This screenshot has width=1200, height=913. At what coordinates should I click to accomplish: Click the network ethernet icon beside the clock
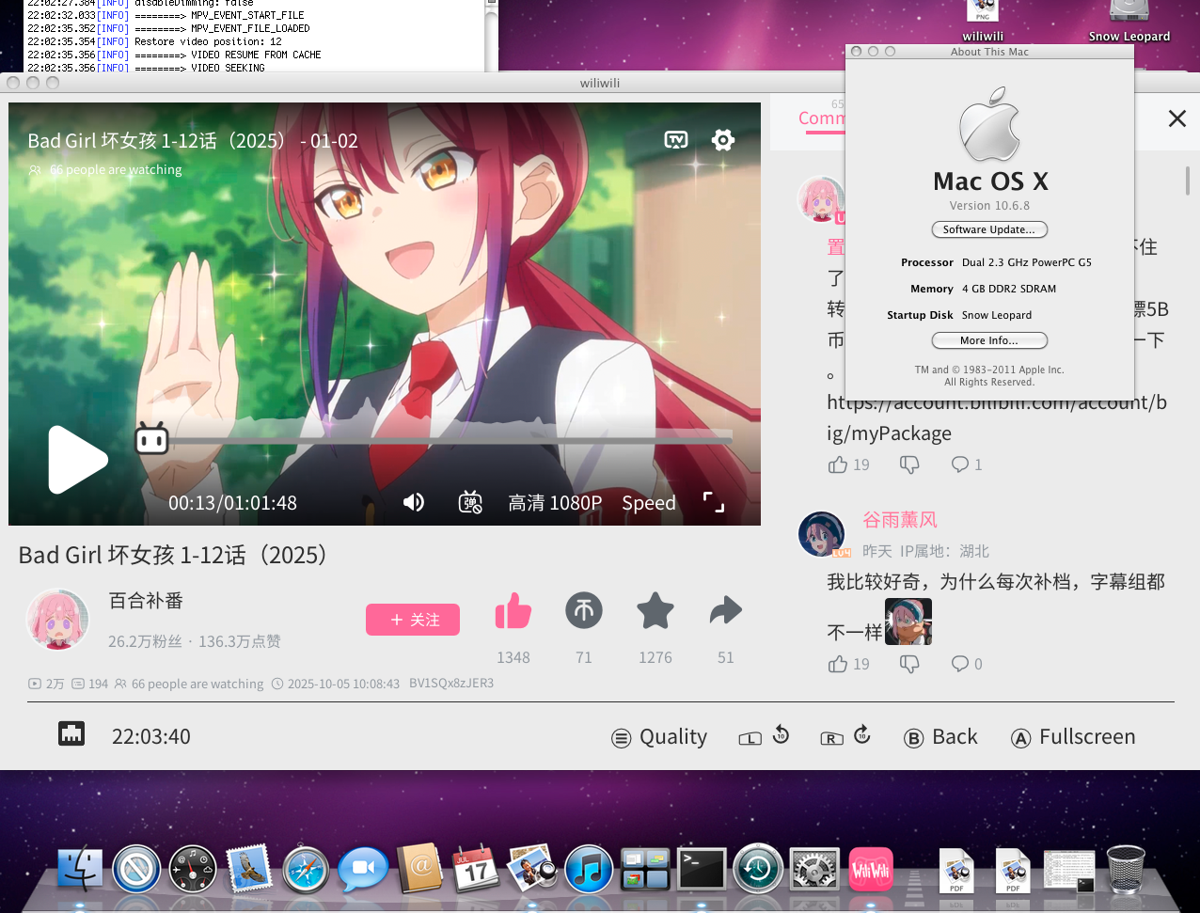tap(71, 733)
